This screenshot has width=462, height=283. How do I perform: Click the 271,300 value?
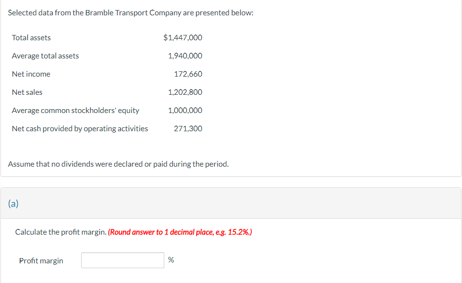(190, 128)
